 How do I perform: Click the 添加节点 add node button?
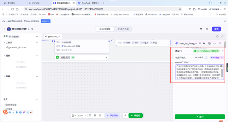point(112,115)
